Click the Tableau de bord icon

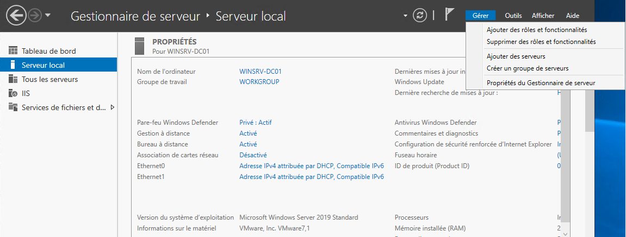point(13,51)
